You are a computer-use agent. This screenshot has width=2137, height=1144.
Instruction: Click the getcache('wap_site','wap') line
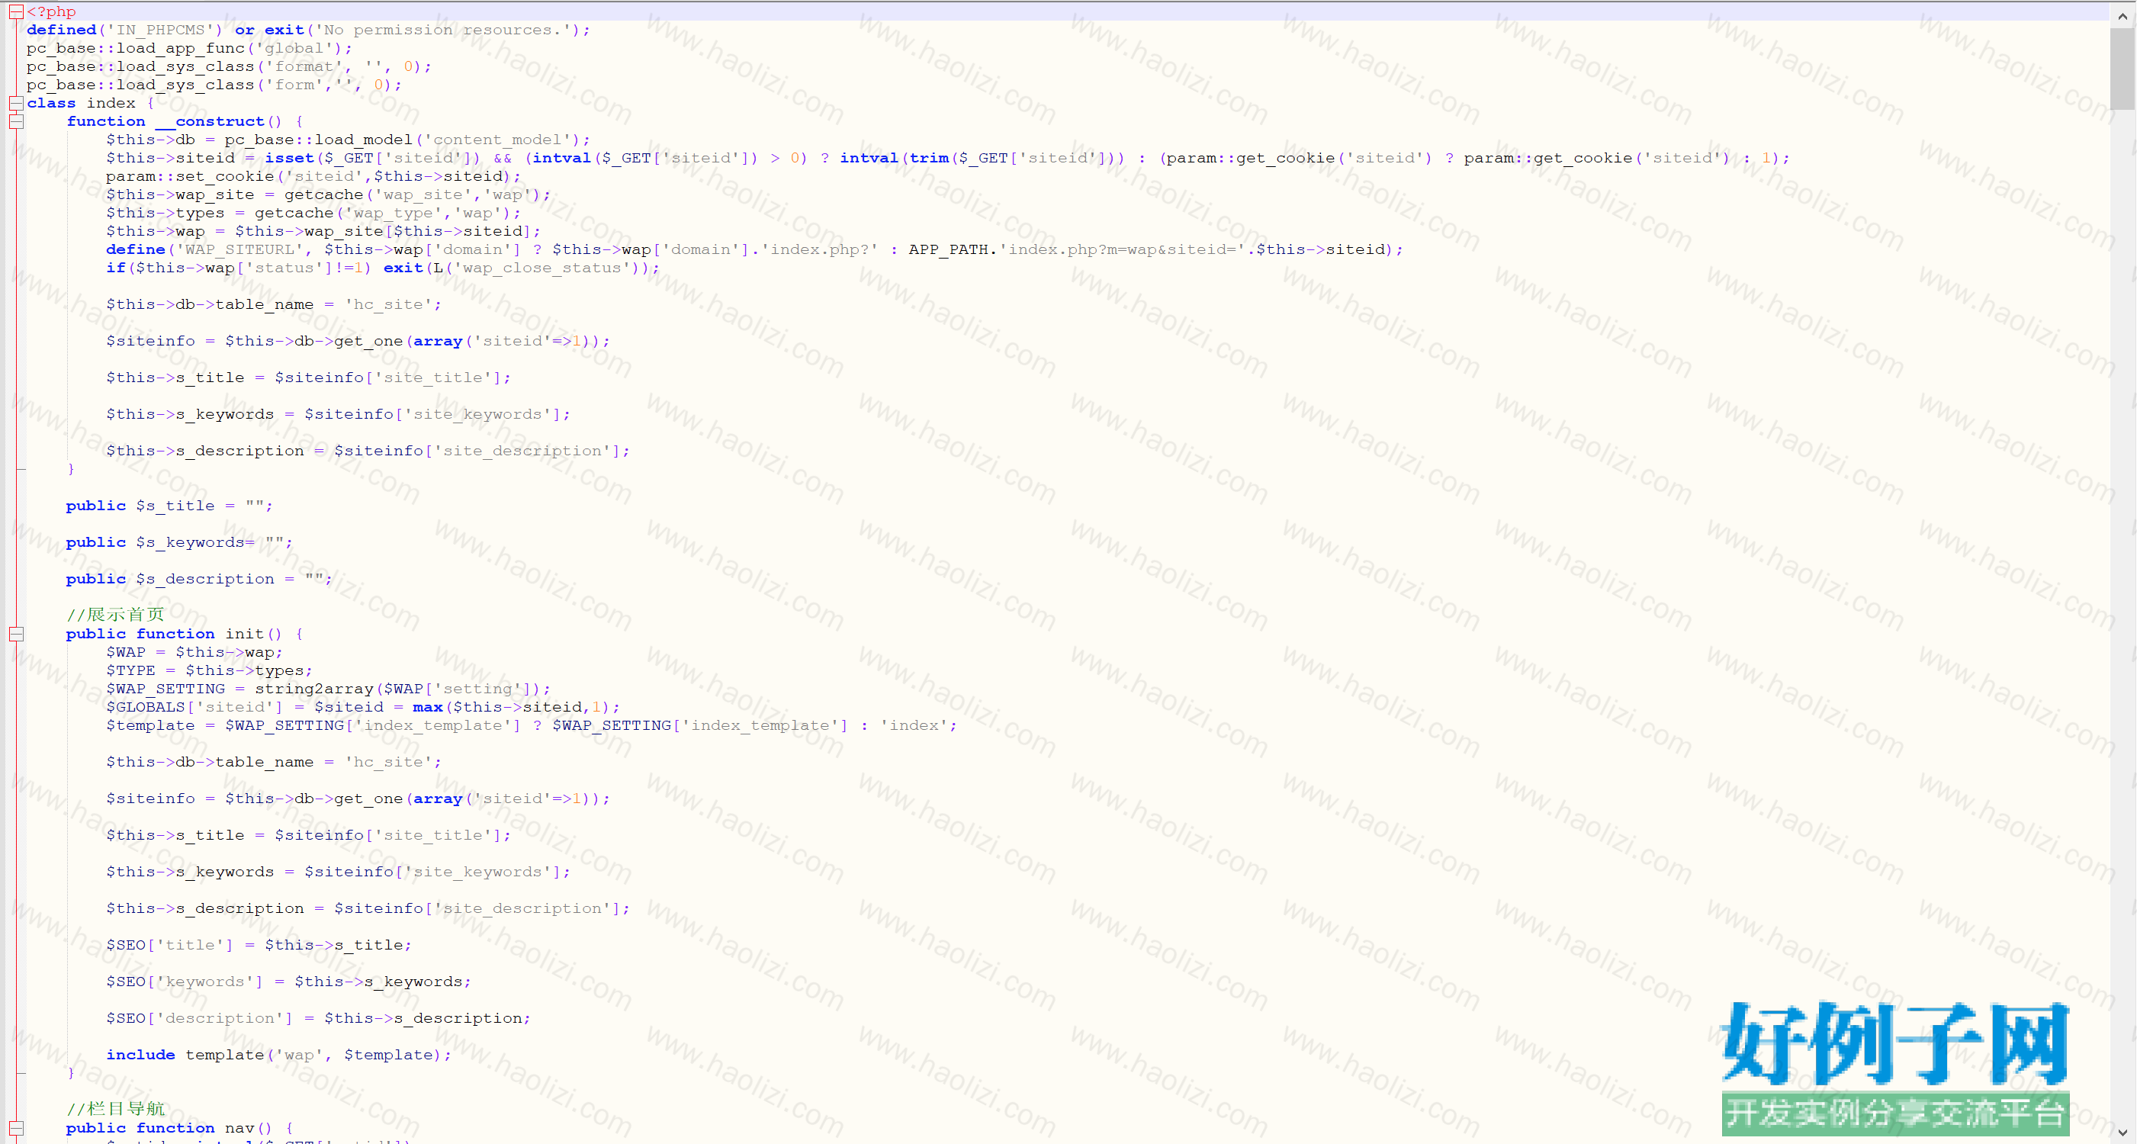(x=328, y=194)
